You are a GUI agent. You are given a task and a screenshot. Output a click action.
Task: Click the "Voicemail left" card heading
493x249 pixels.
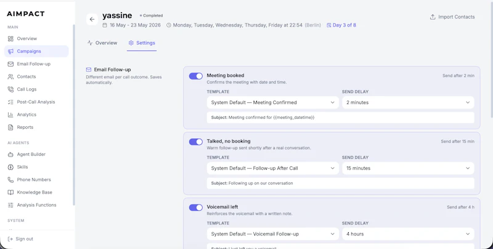(222, 207)
